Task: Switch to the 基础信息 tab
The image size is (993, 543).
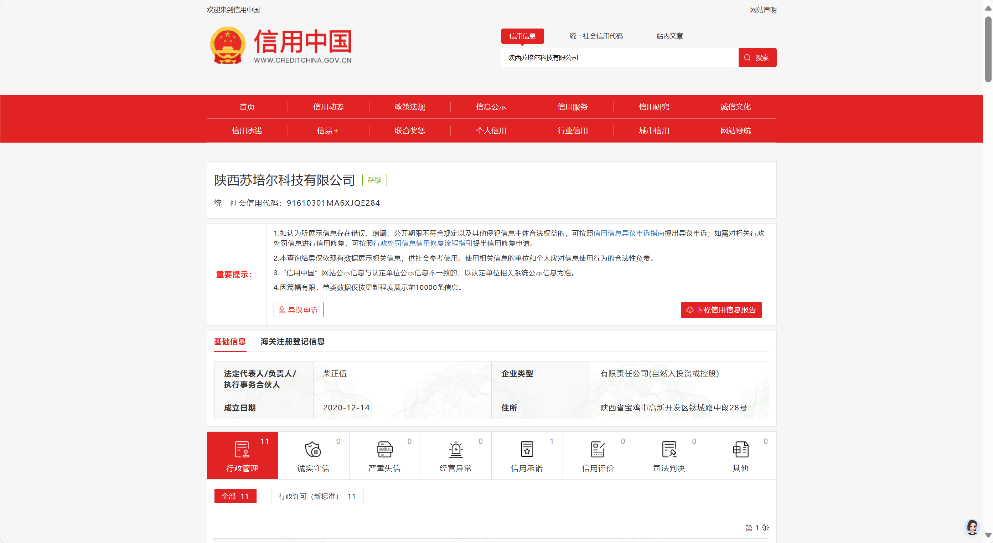Action: [x=230, y=341]
